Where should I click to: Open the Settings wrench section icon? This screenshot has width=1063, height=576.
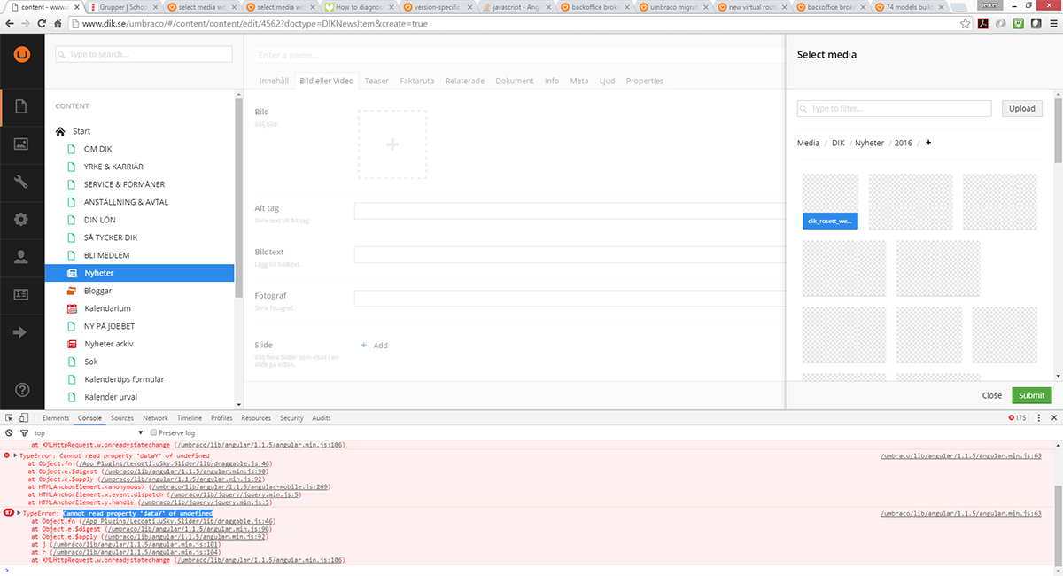(22, 182)
